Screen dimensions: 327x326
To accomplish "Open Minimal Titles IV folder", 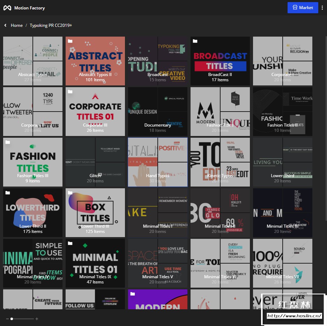I will (x=33, y=263).
